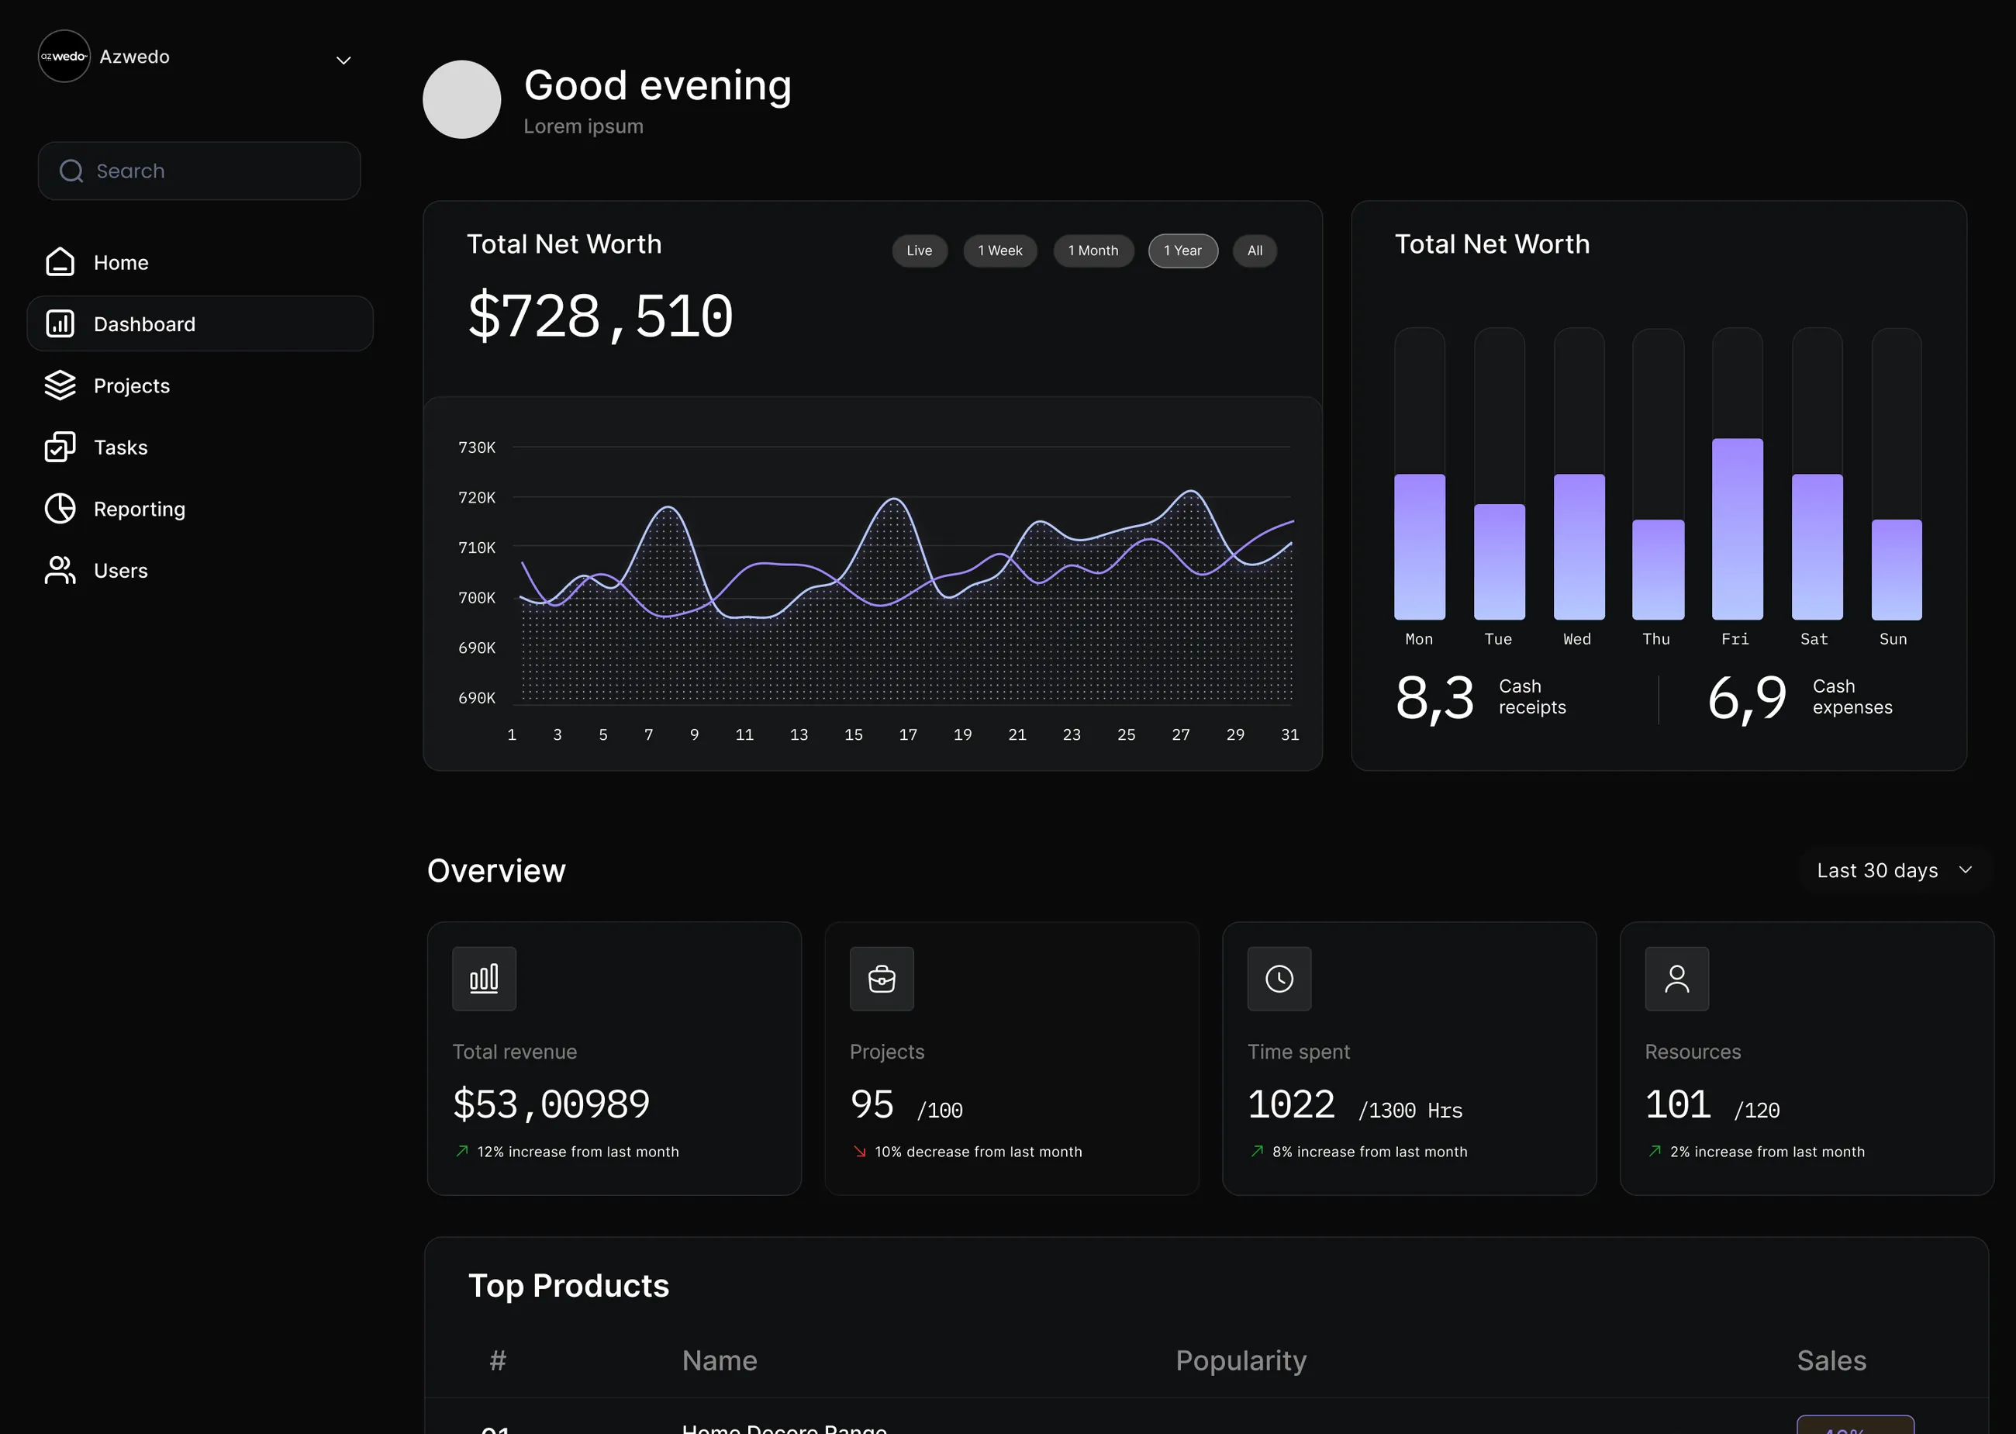Screen dimensions: 2016x1434
Task: Click the user avatar next to Good evening
Action: (461, 100)
